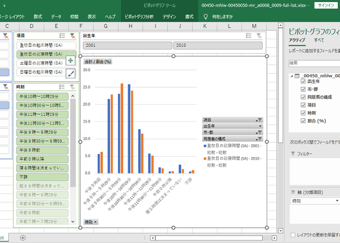The height and width of the screenshot is (243, 340).
Task: Toggle the 市・郡 field checkbox
Action: pos(303,89)
